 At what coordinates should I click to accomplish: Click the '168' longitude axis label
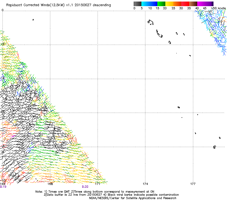(x=50, y=184)
